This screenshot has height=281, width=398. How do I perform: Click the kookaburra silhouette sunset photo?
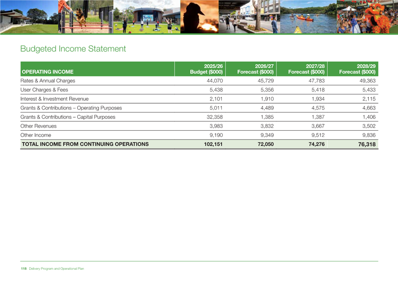pyautogui.click(x=200, y=17)
